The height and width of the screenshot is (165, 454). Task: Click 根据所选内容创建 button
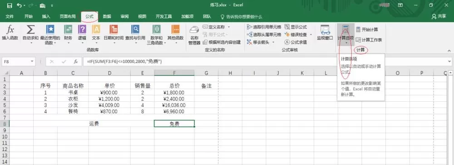(x=222, y=42)
